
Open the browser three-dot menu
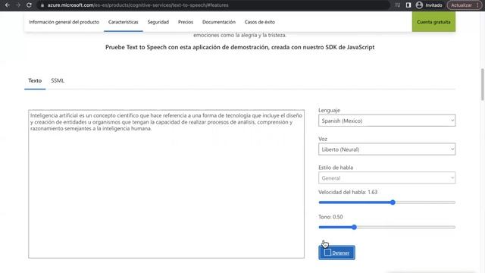(x=478, y=5)
